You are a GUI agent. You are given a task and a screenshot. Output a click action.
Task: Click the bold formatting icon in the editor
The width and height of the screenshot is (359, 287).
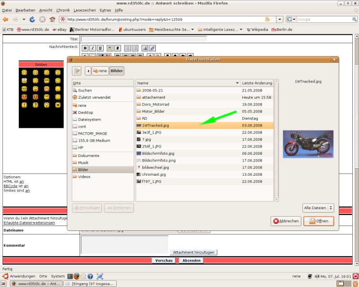(92, 48)
